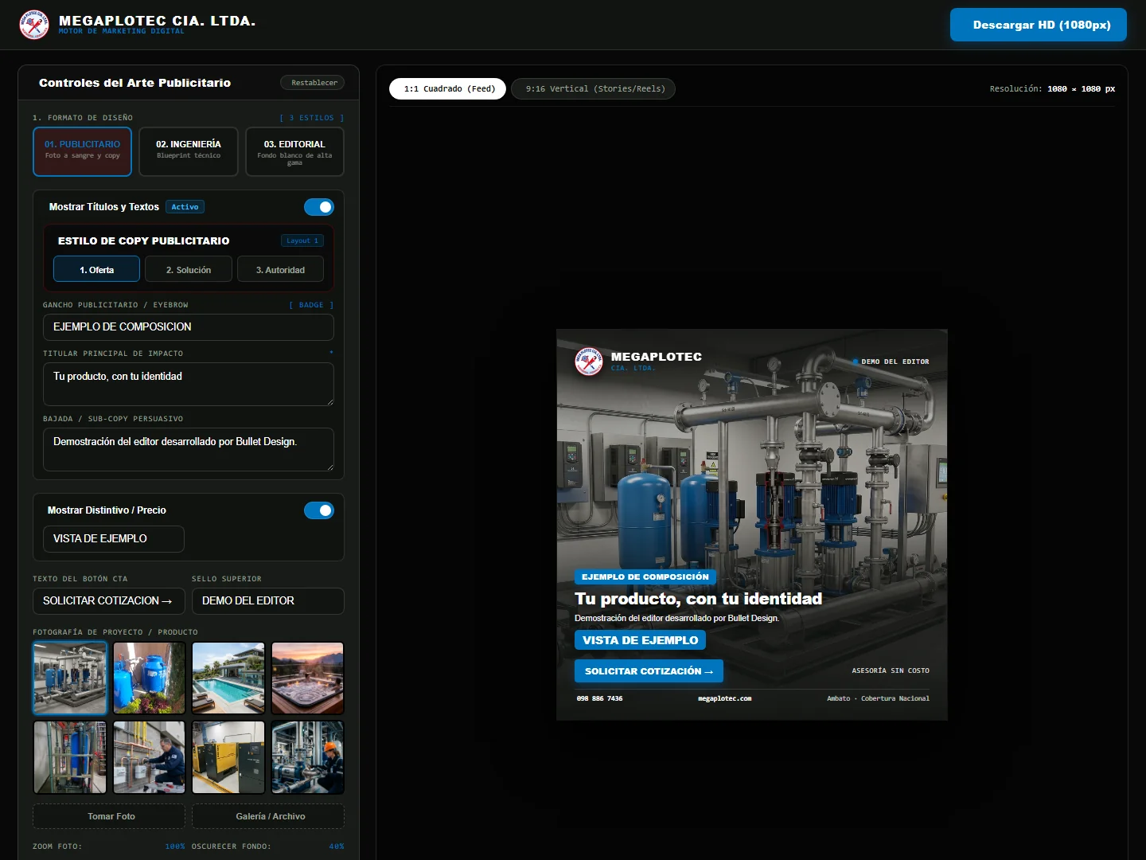Viewport: 1146px width, 860px height.
Task: Toggle Mostrar Distintivo / Precio switch
Action: click(319, 510)
